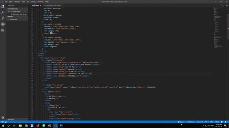This screenshot has height=128, width=229.
Task: Click the system clock in taskbar
Action: click(x=219, y=126)
